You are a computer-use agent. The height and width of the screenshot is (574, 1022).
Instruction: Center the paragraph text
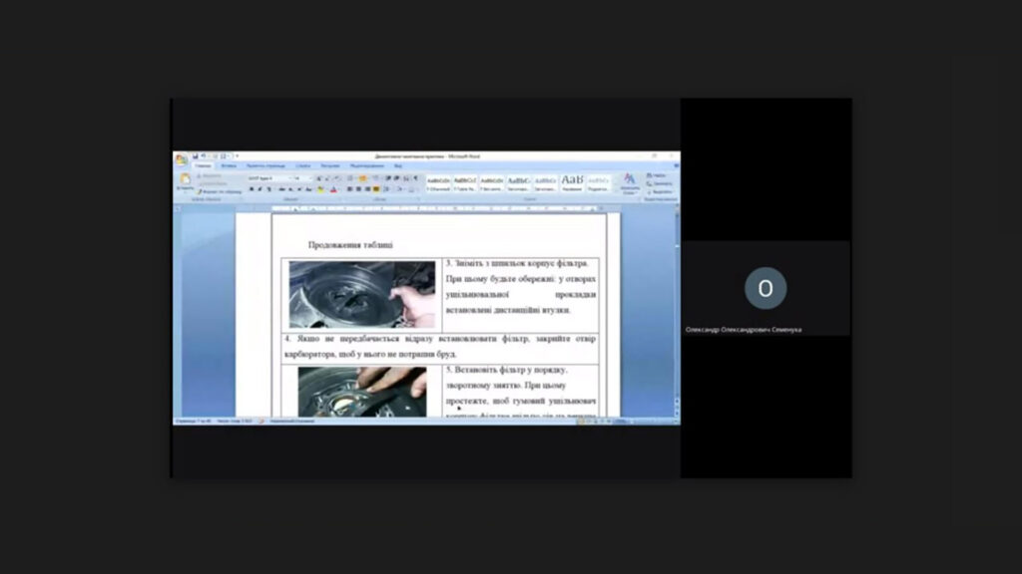(359, 188)
